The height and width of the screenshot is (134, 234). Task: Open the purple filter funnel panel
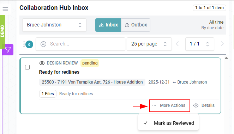tap(8, 50)
